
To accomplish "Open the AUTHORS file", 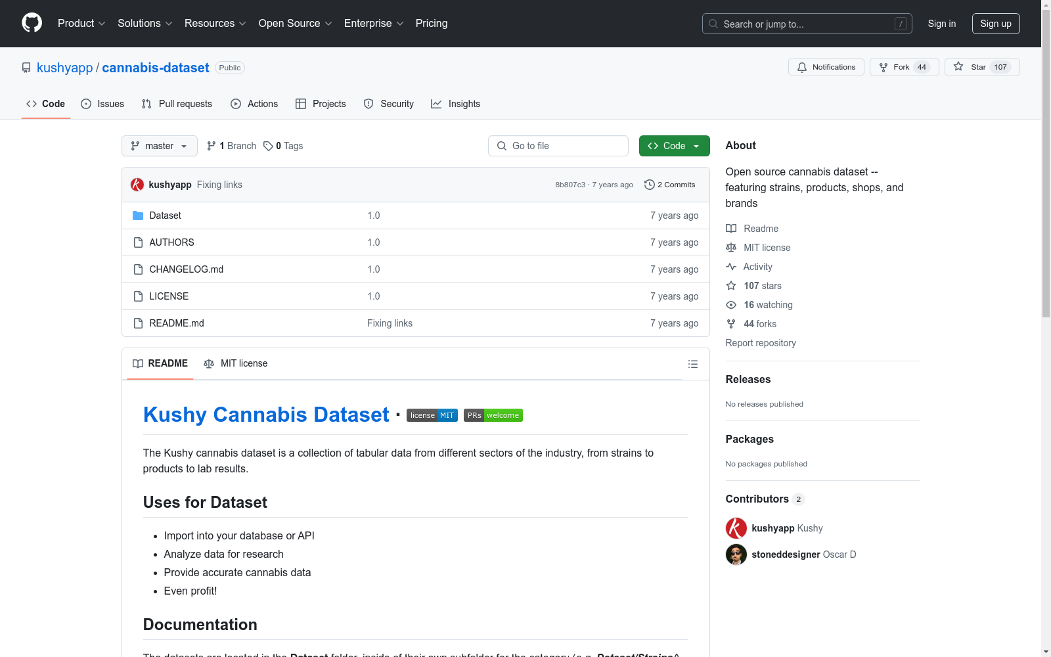I will click(171, 242).
